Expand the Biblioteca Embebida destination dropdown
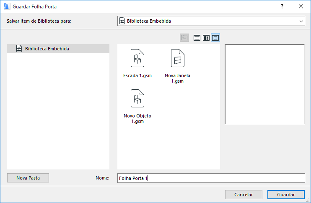The height and width of the screenshot is (203, 311). click(211, 21)
